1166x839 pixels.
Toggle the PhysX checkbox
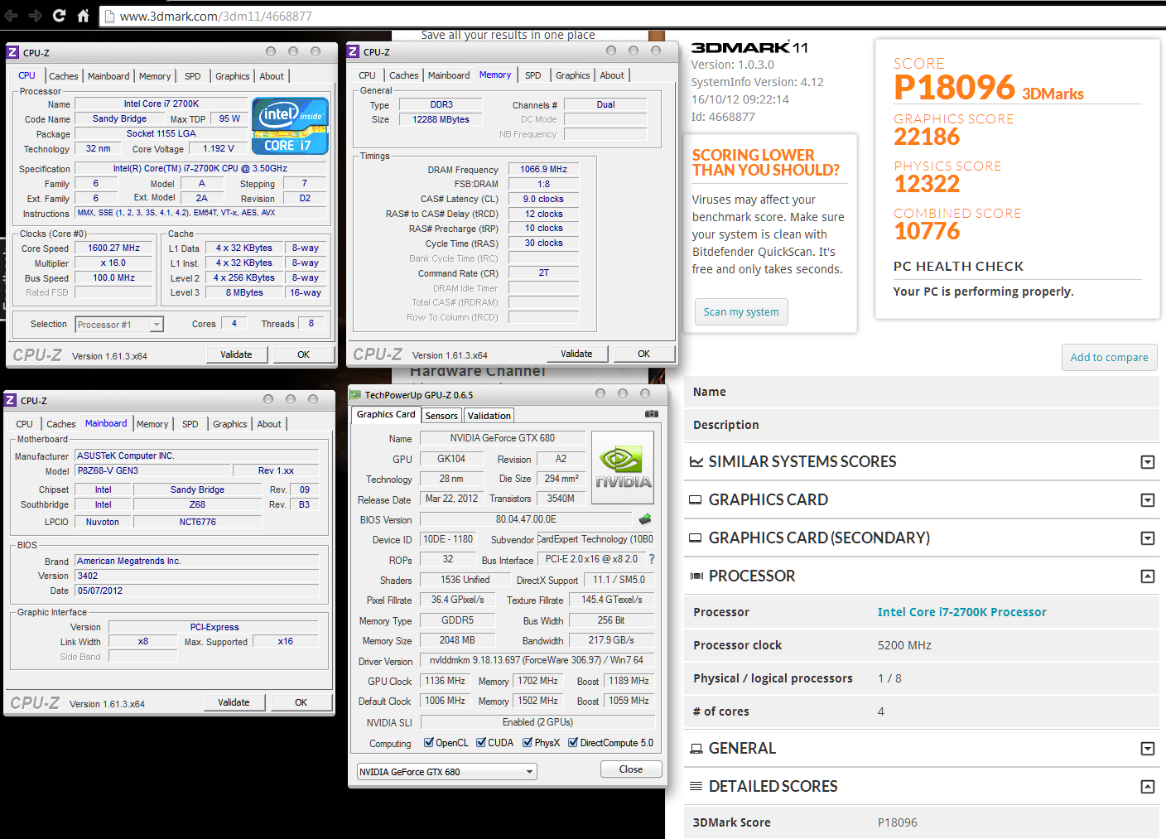coord(528,743)
